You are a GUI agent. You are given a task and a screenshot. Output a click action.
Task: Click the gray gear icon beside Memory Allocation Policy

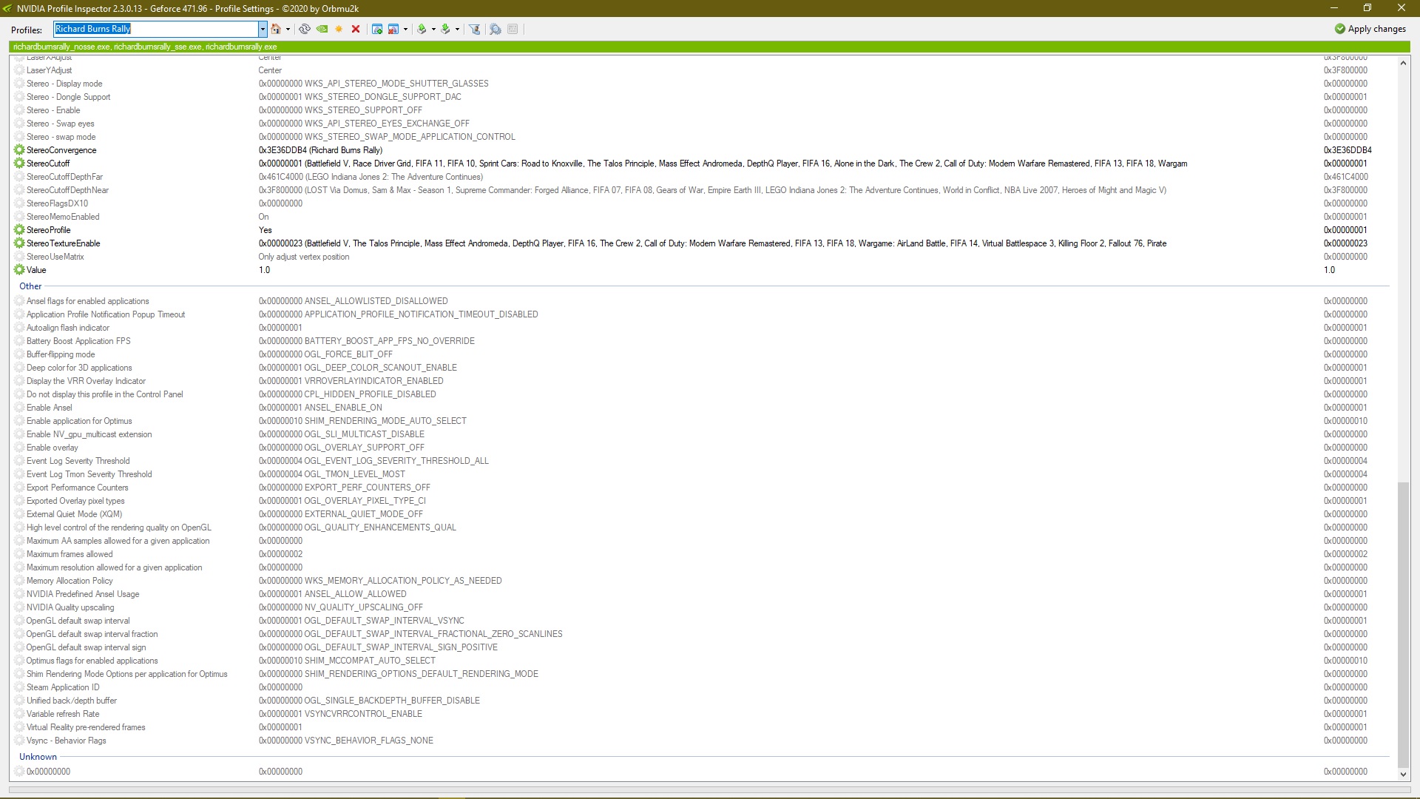(19, 581)
